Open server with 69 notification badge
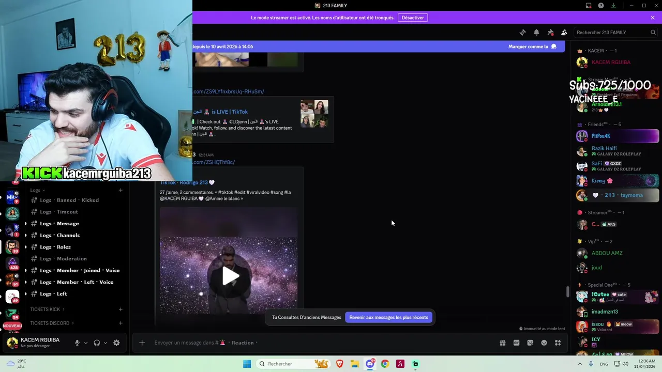Viewport: 662px width, 372px height. pos(12,296)
